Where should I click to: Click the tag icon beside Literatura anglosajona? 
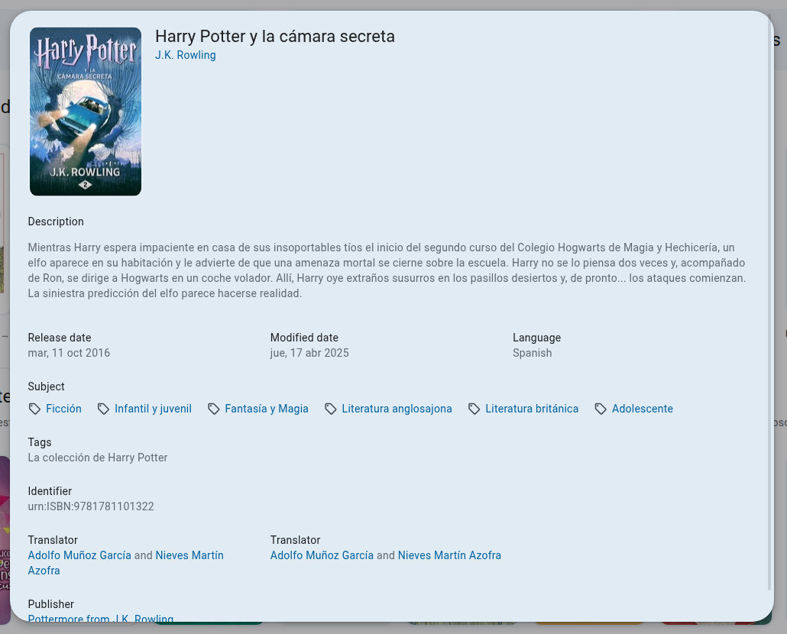click(x=331, y=409)
